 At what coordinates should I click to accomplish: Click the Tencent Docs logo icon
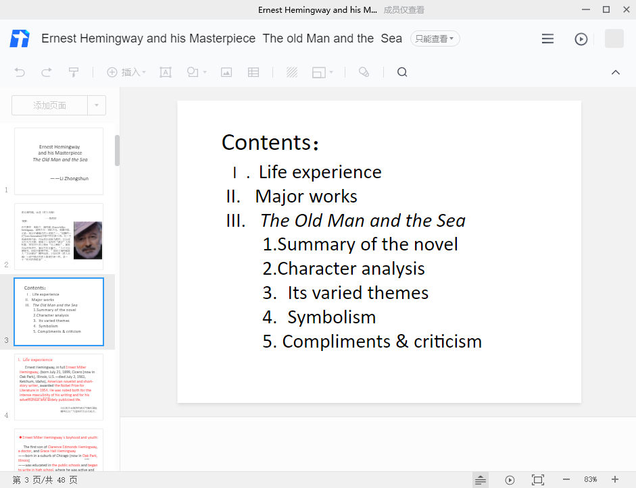[x=20, y=38]
